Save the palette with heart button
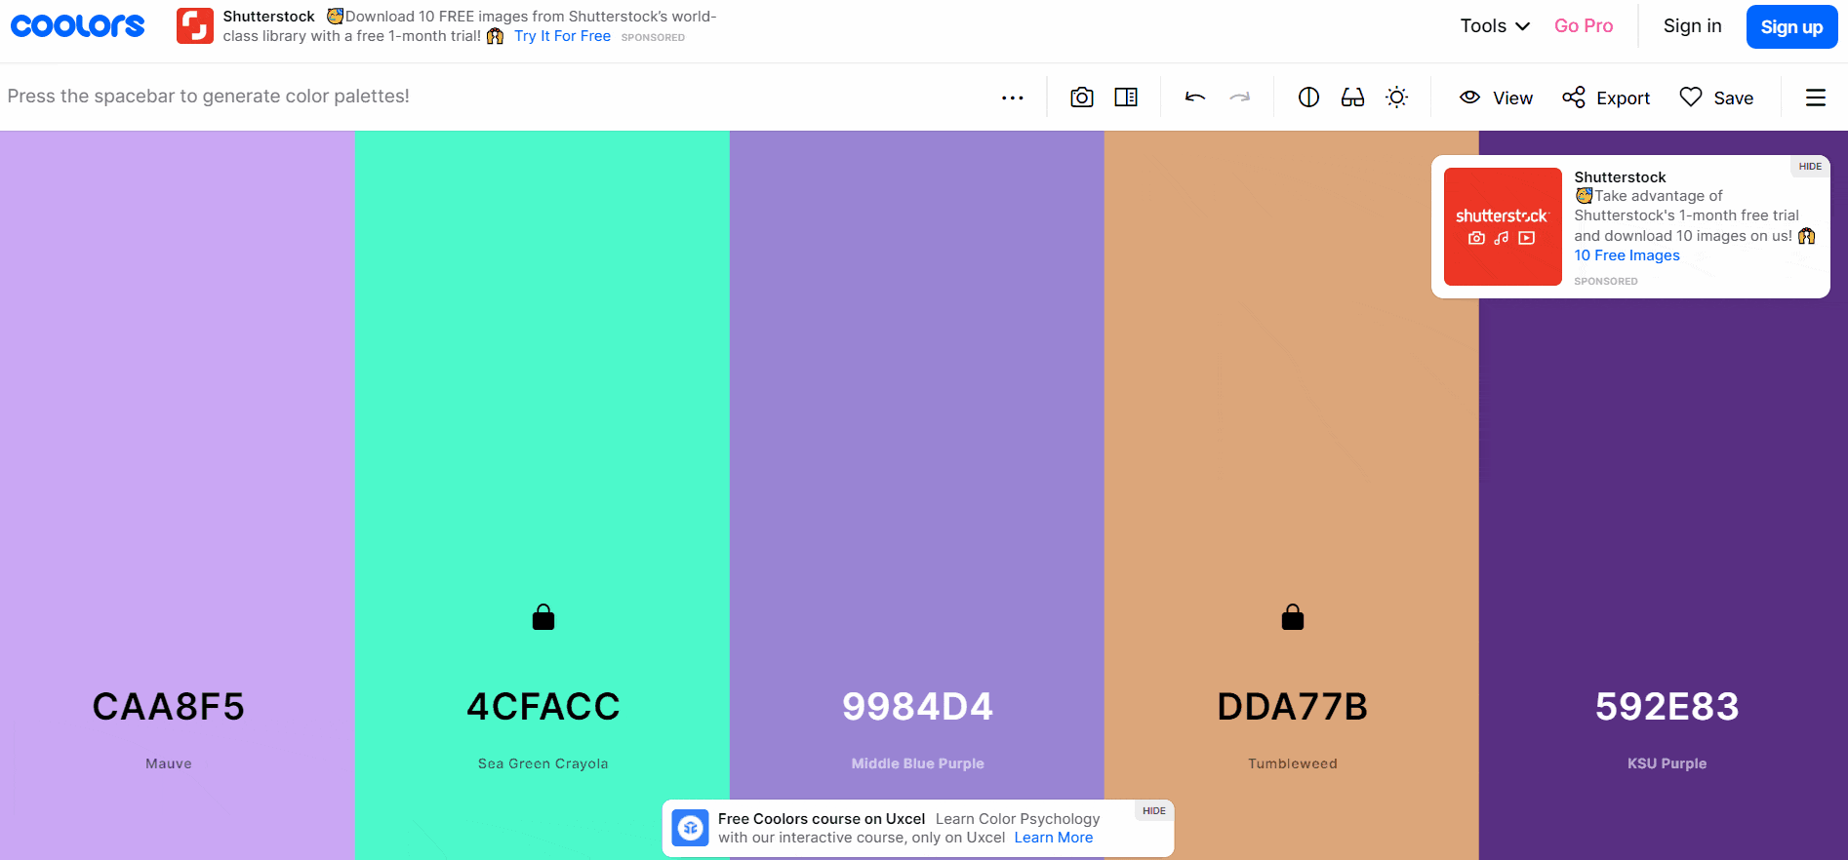The height and width of the screenshot is (860, 1848). (1717, 98)
